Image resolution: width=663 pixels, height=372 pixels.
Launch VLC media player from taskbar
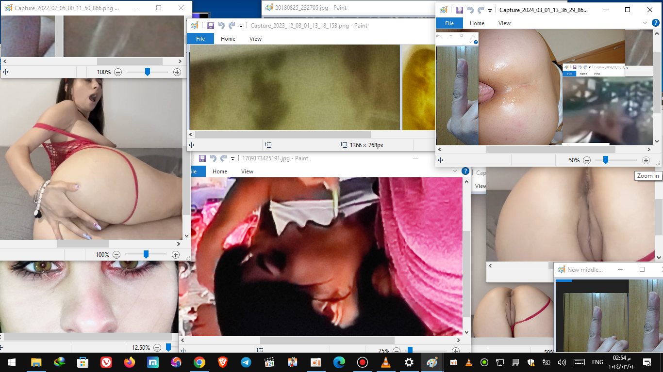[386, 362]
